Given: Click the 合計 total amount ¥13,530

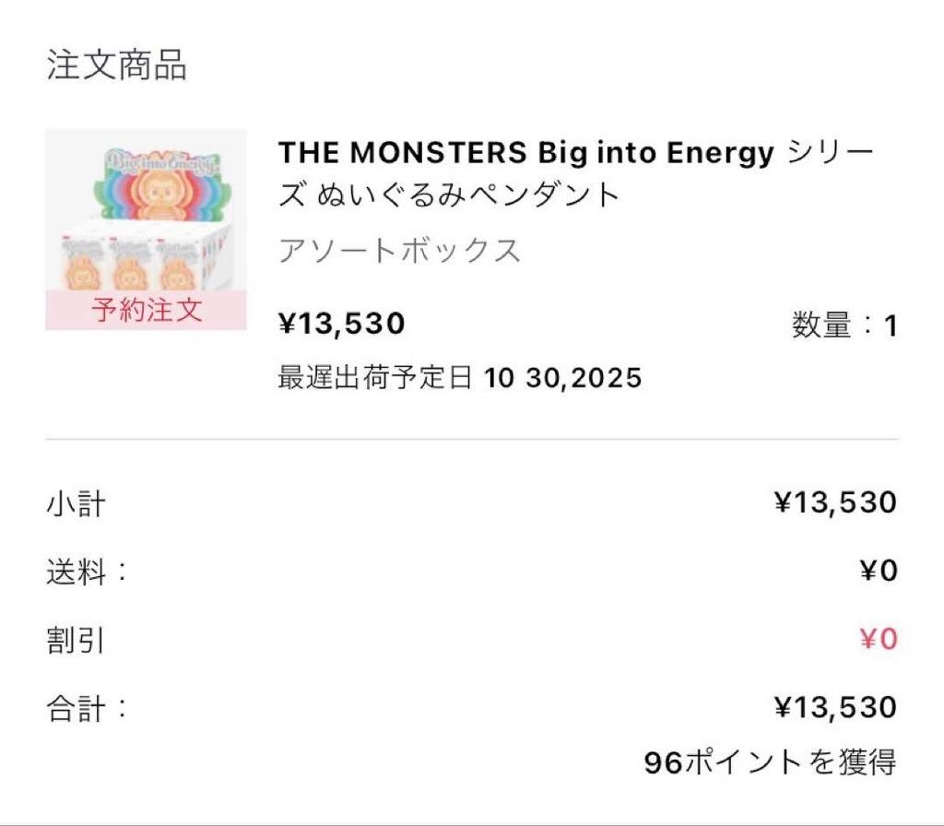Looking at the screenshot, I should click(x=835, y=707).
